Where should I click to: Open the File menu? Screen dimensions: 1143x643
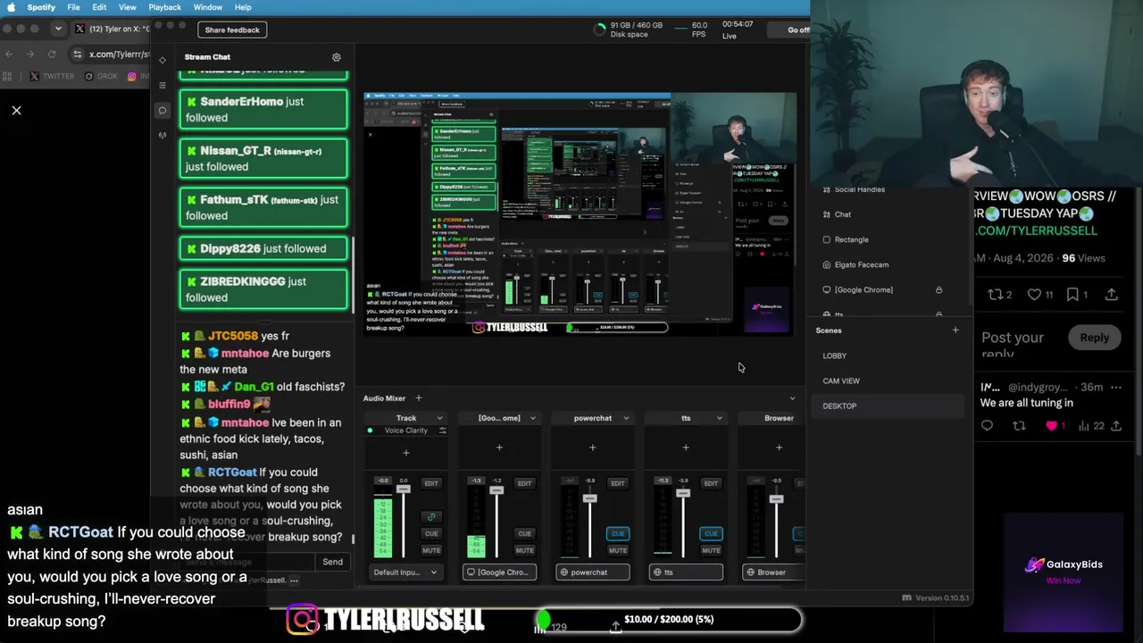pyautogui.click(x=73, y=7)
